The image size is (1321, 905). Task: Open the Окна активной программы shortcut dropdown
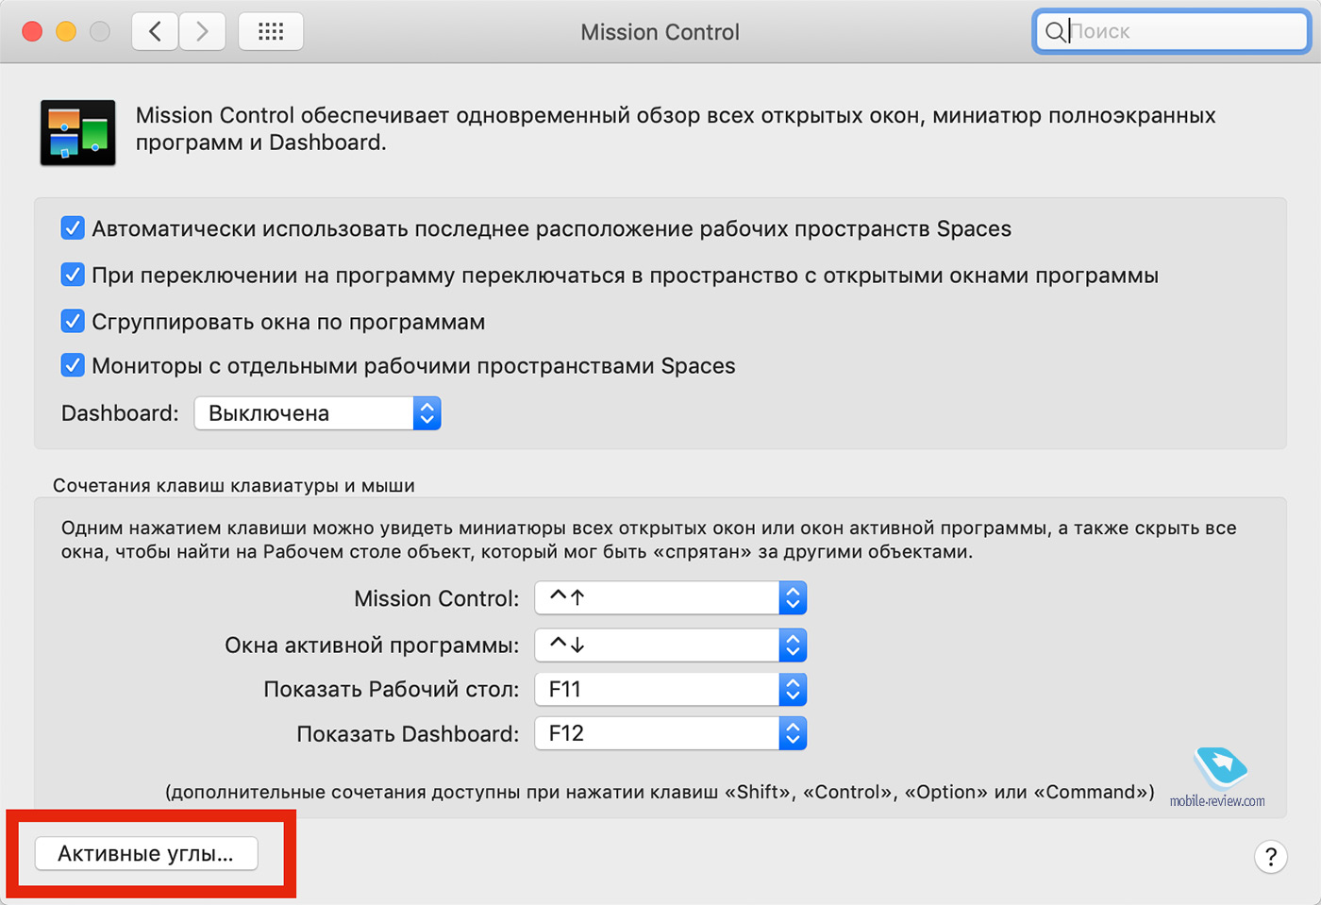[671, 645]
